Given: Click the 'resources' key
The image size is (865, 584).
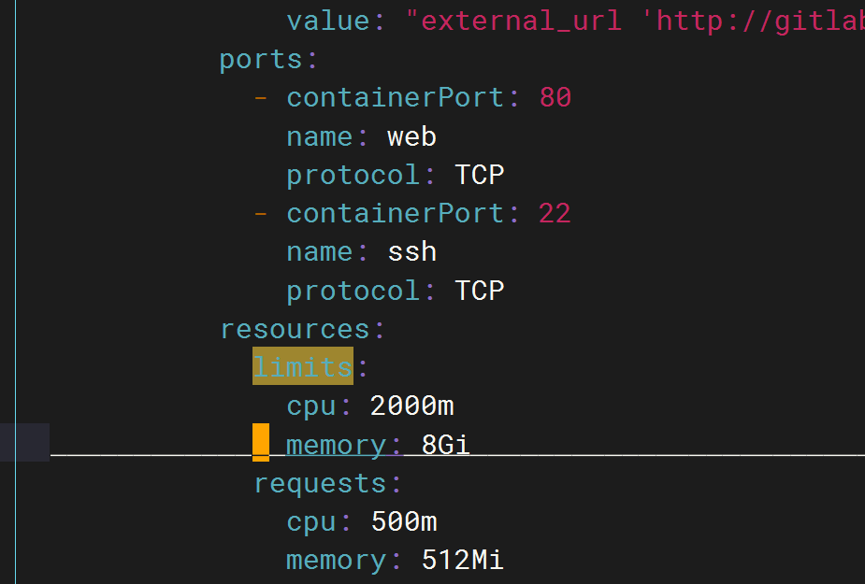Looking at the screenshot, I should (x=296, y=329).
